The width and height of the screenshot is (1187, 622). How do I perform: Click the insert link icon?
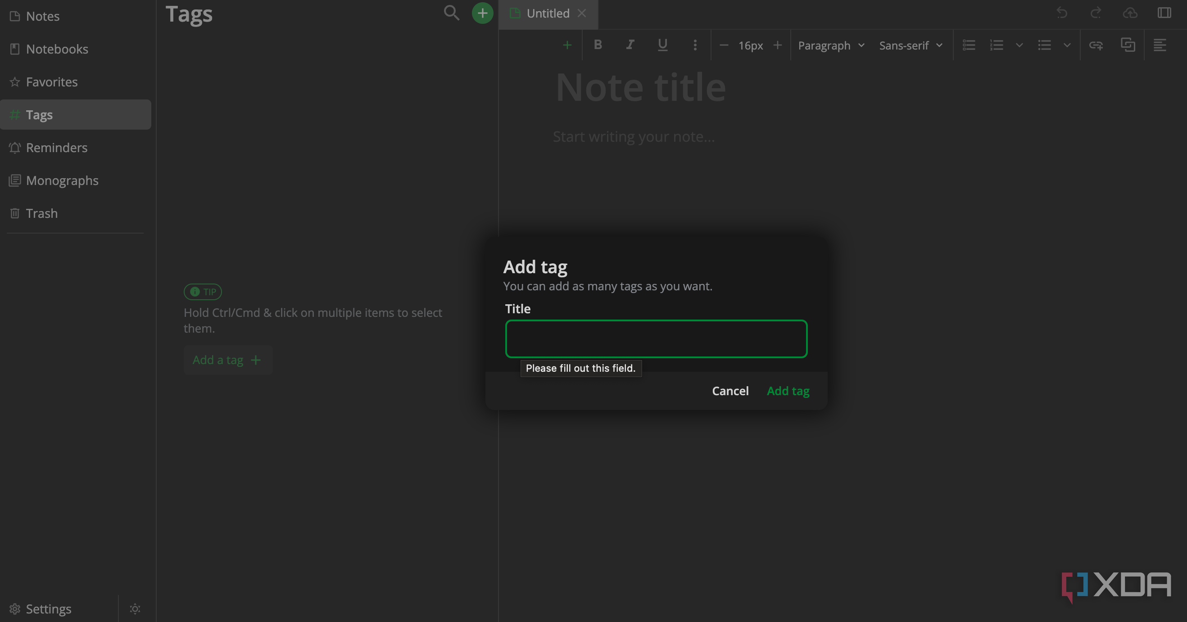pos(1096,45)
